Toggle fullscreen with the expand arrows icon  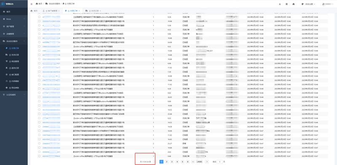click(286, 4)
